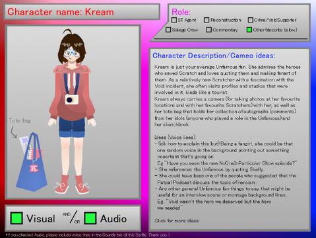Click the 'AND / OR' label
This screenshot has height=238, width=316.
click(71, 218)
